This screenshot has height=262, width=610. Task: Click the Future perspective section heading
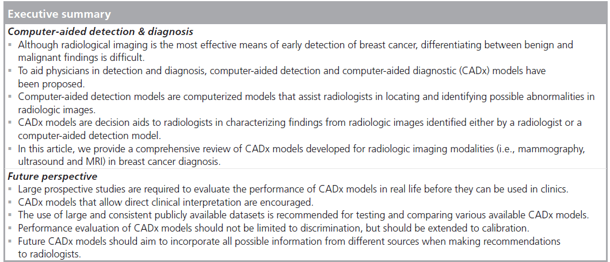point(52,176)
